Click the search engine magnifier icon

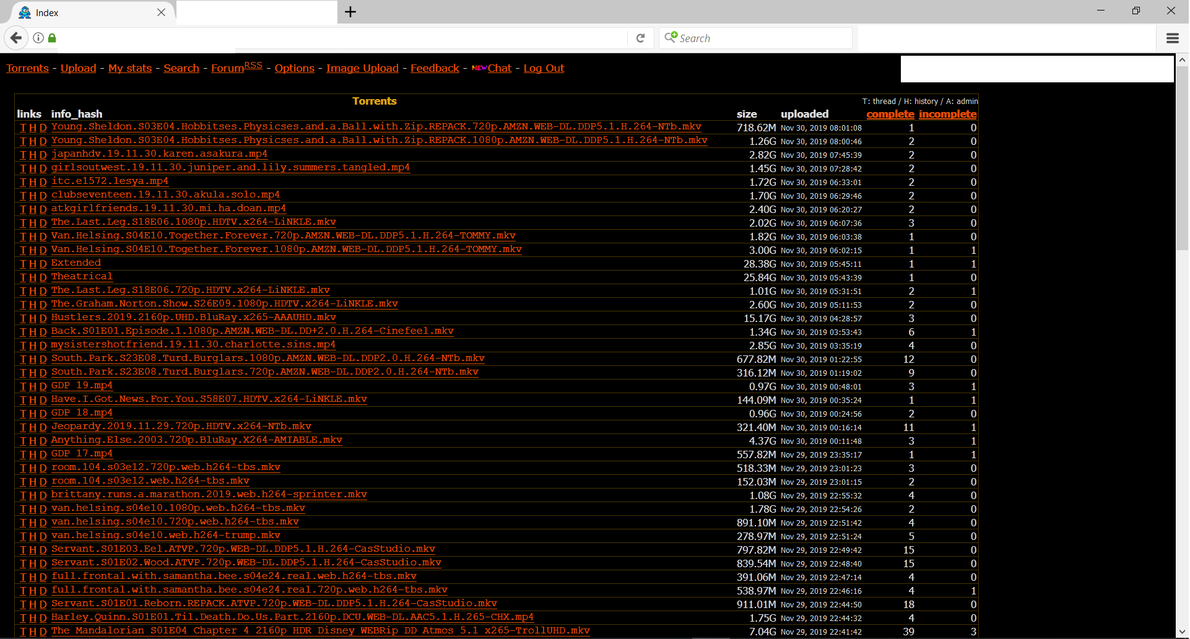click(x=671, y=38)
